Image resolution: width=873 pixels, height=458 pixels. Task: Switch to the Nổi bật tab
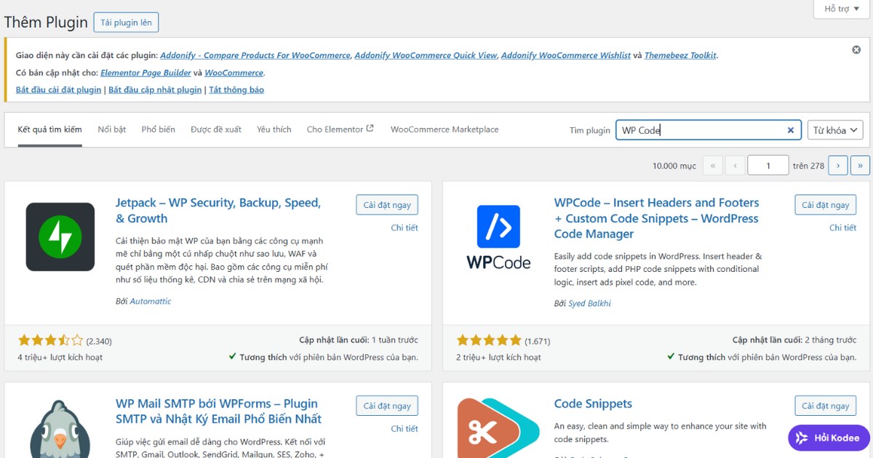pyautogui.click(x=112, y=129)
